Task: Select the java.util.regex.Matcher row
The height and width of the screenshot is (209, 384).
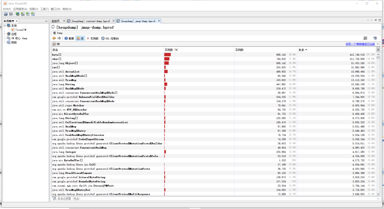Action: [214, 105]
